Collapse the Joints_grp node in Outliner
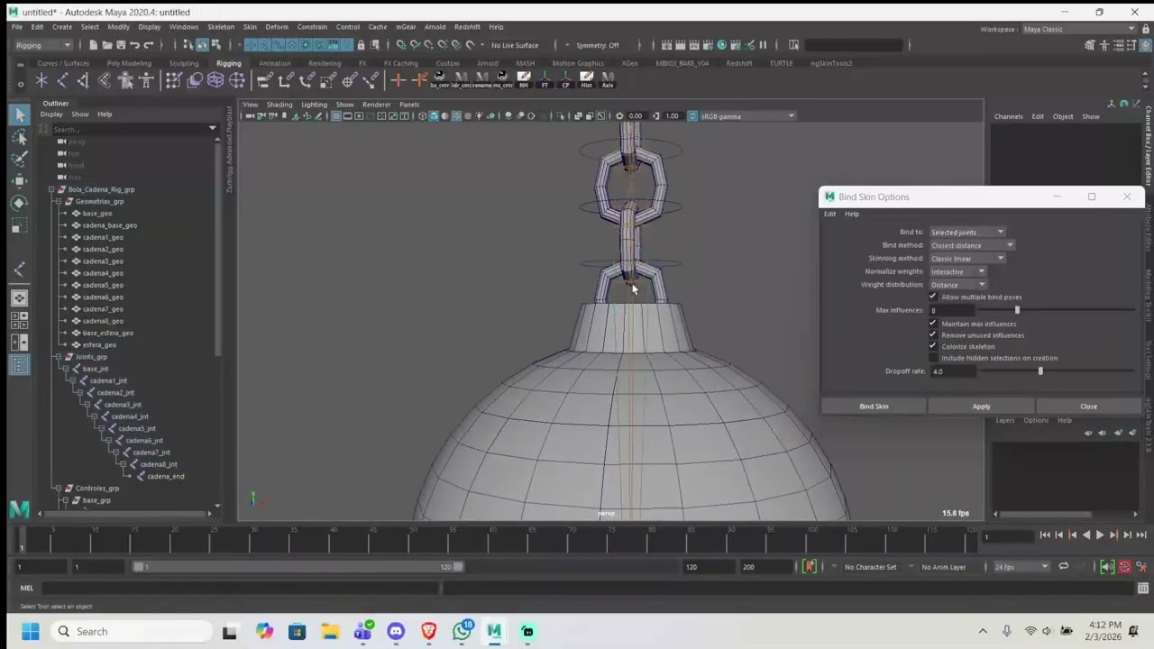 [x=59, y=357]
